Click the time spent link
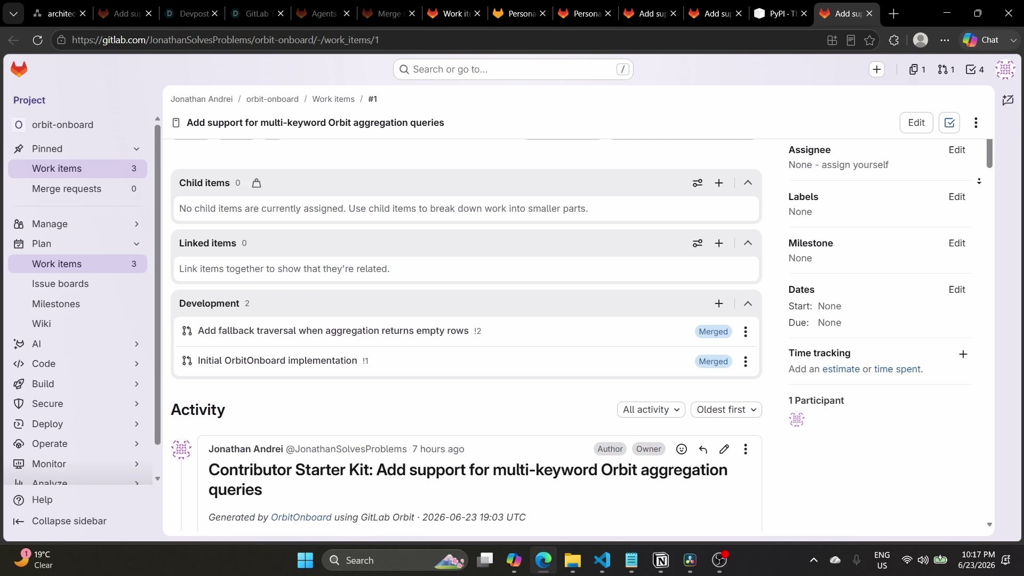Screen dimensions: 1024x576 pos(897,369)
